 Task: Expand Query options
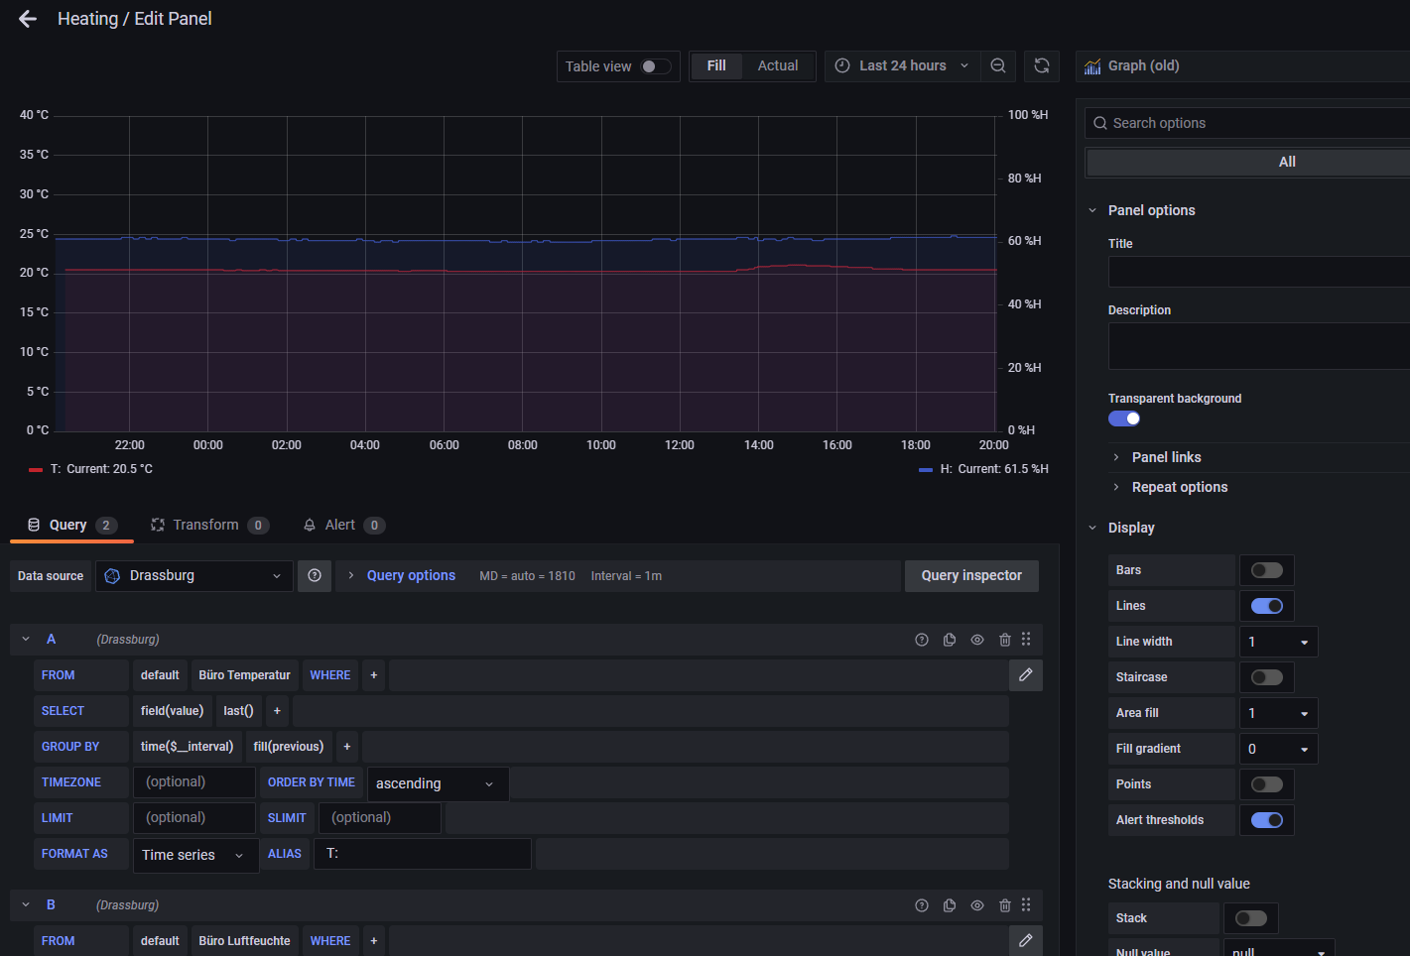[x=411, y=576]
